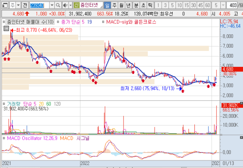
Task: Click the red 31,902K volume tag on axis
Action: 232,105
